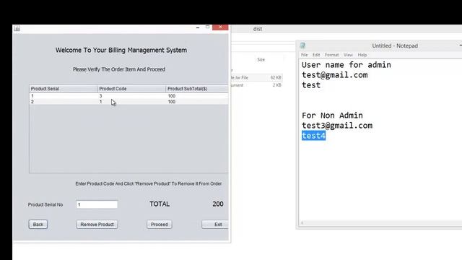This screenshot has height=260, width=462.
Task: Select the Jar File row in dist folder
Action: click(256, 77)
